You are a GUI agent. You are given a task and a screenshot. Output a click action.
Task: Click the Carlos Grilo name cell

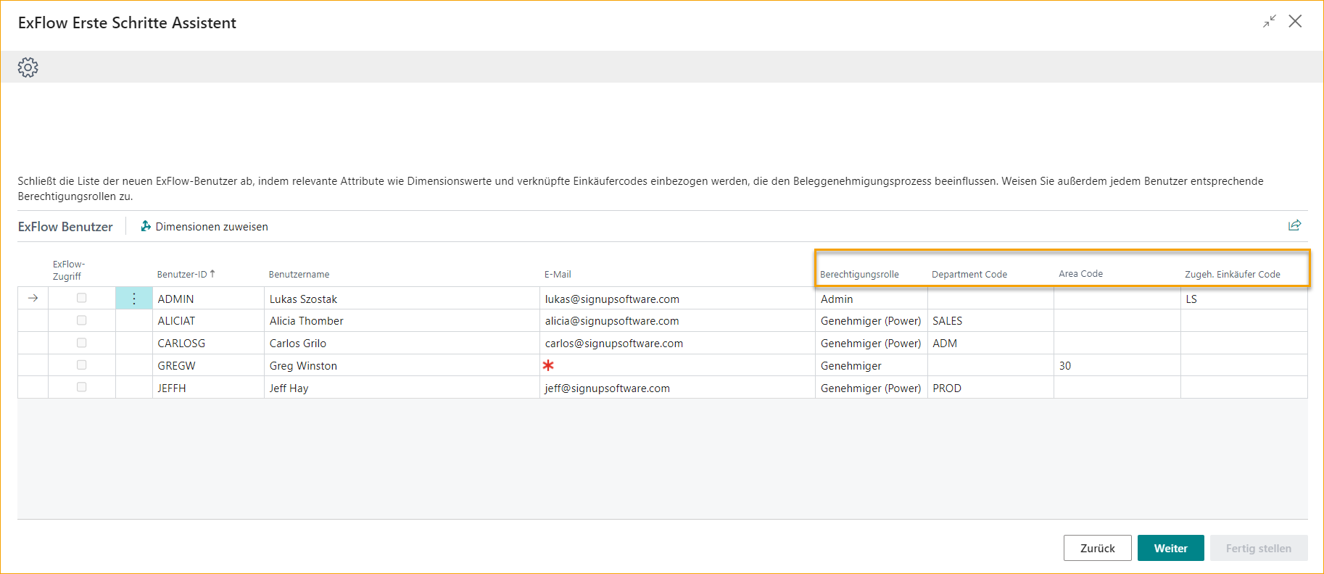[402, 344]
